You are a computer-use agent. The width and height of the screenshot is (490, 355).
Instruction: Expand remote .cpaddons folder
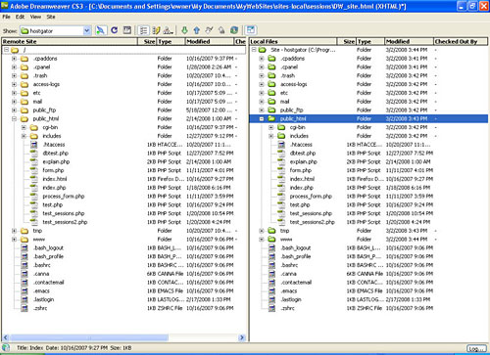point(14,59)
